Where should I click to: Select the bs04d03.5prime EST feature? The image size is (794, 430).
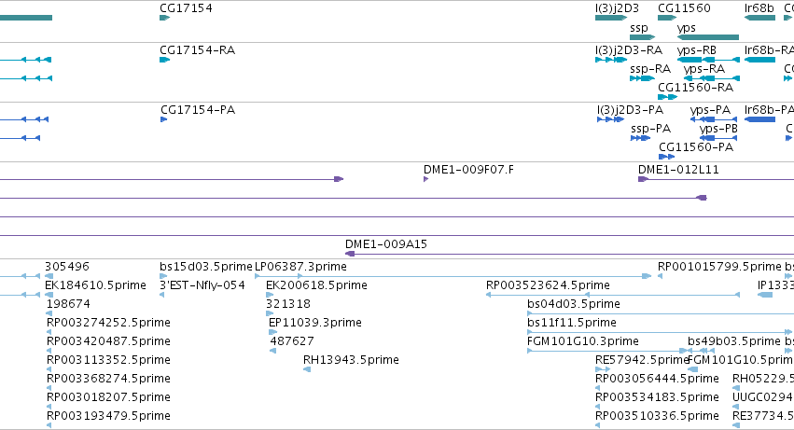[661, 313]
